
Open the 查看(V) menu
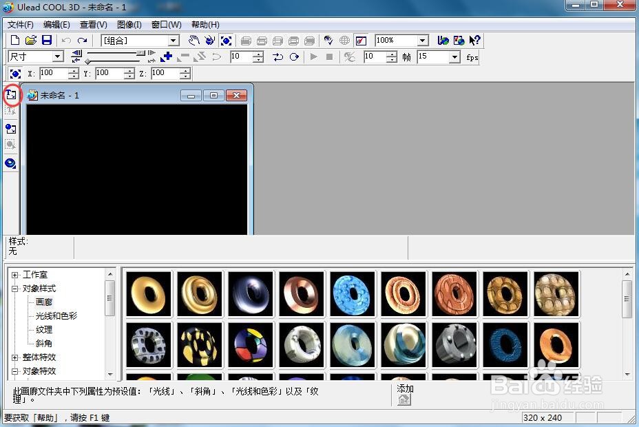(94, 24)
